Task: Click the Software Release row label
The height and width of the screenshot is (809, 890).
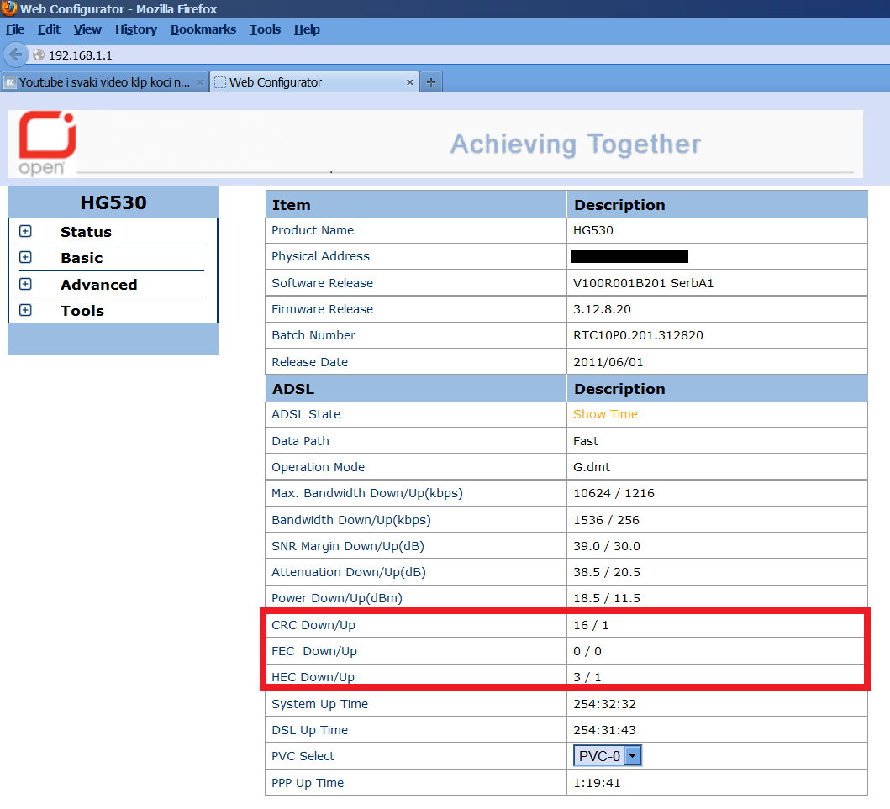Action: [x=323, y=283]
